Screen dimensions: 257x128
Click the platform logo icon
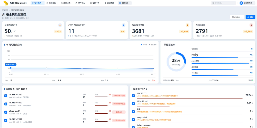[x=6, y=3]
